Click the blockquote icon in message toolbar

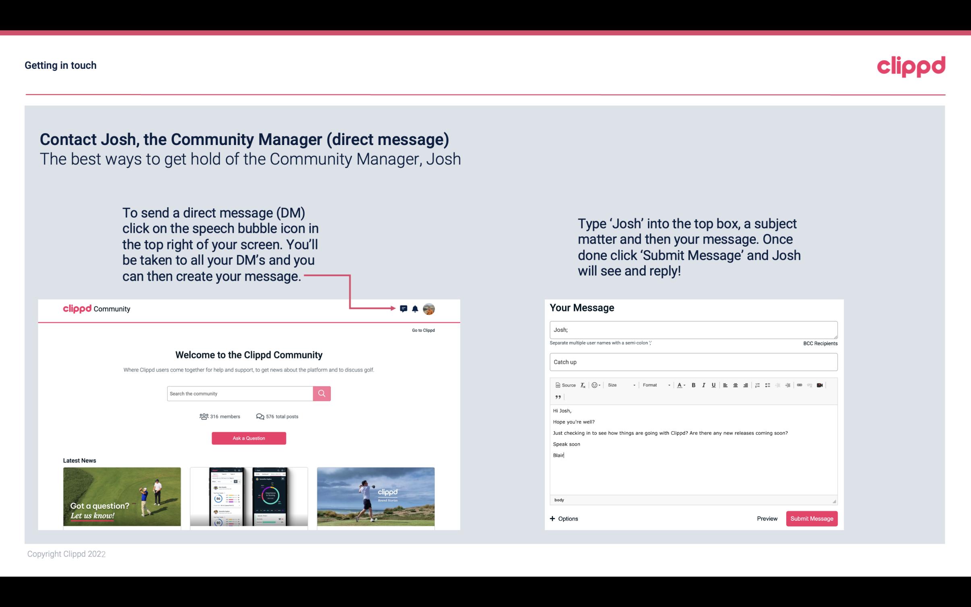(557, 396)
